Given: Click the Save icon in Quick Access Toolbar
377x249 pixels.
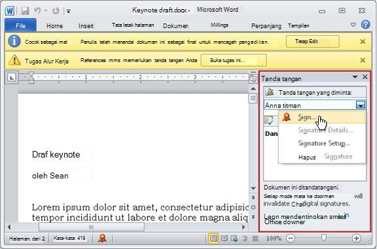Looking at the screenshot, I should (25, 11).
